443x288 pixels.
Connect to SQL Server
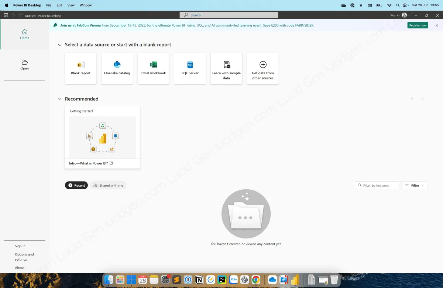(x=190, y=68)
